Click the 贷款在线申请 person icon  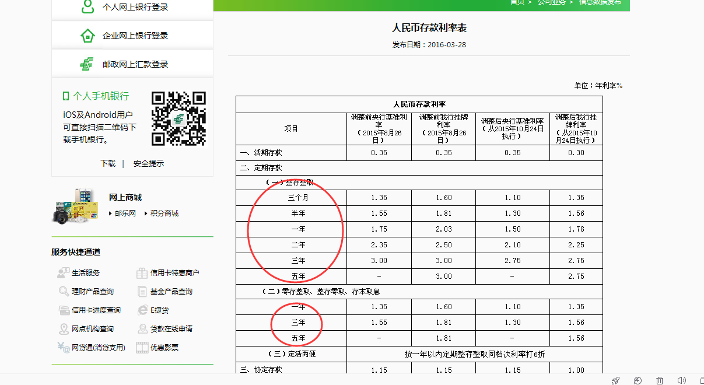coord(142,329)
